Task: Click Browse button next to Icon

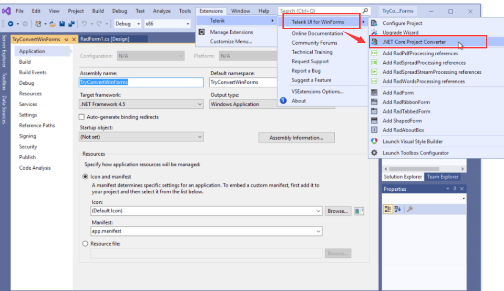Action: pos(338,211)
